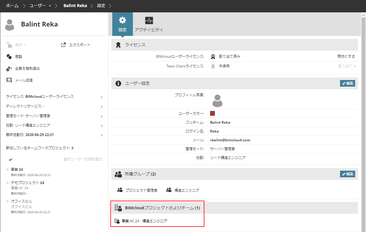The image size is (366, 232).
Task: Click the 割り当て済み license badge icon
Action: pos(213,57)
